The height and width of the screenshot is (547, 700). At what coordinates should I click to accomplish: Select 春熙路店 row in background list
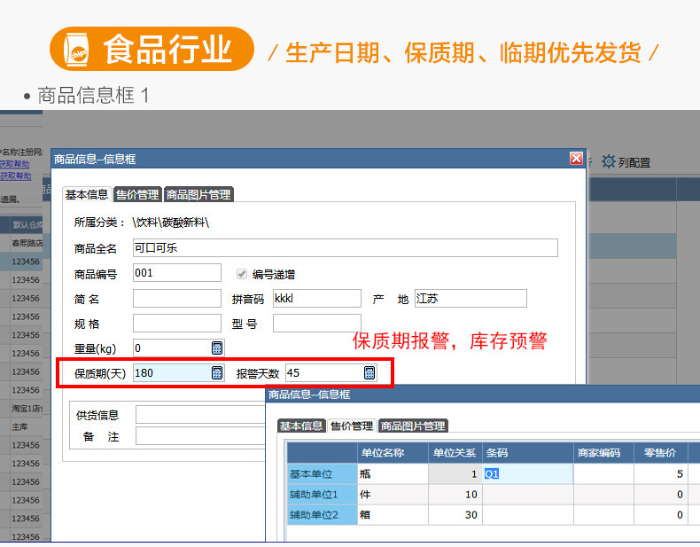pyautogui.click(x=21, y=243)
